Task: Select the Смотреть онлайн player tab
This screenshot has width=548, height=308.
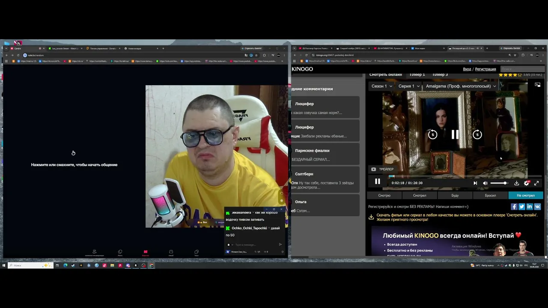Action: 386,74
